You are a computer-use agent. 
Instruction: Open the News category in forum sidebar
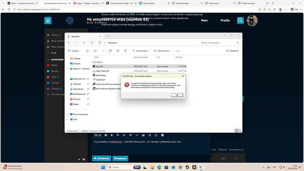point(54,65)
